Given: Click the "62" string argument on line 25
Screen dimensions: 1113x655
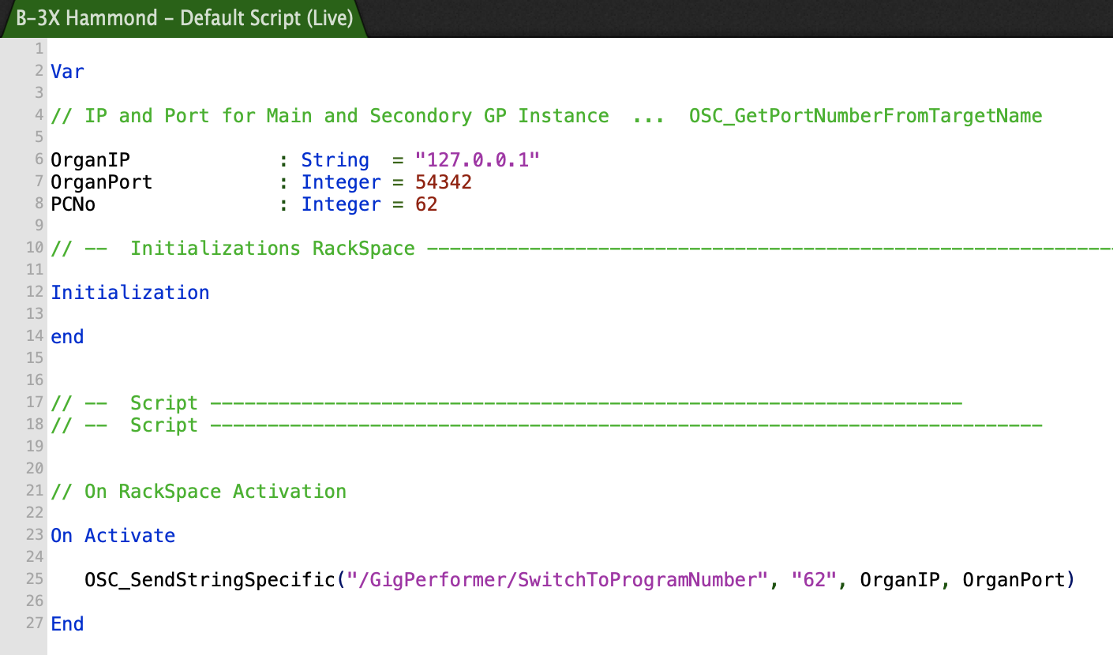Looking at the screenshot, I should (x=814, y=580).
